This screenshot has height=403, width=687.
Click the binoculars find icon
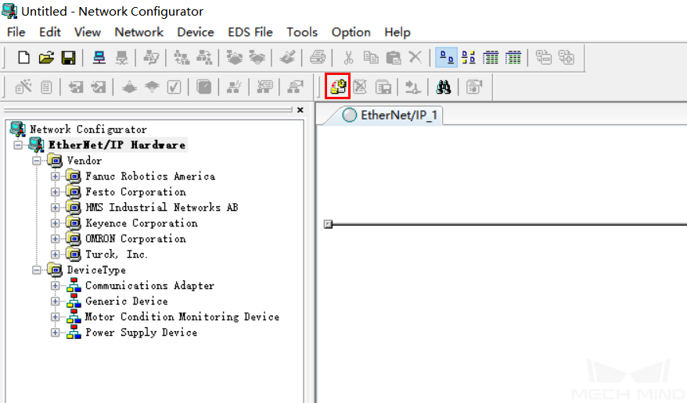tap(444, 87)
